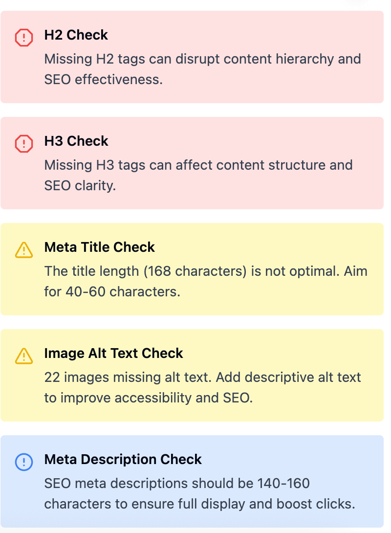
Task: Click the missing H2 tags description text
Action: click(202, 69)
